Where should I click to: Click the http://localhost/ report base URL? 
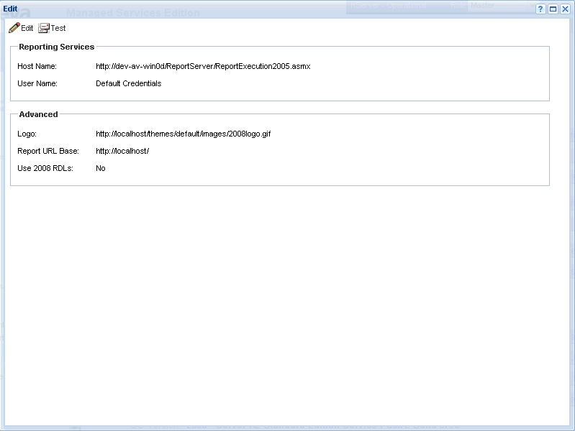(x=122, y=151)
